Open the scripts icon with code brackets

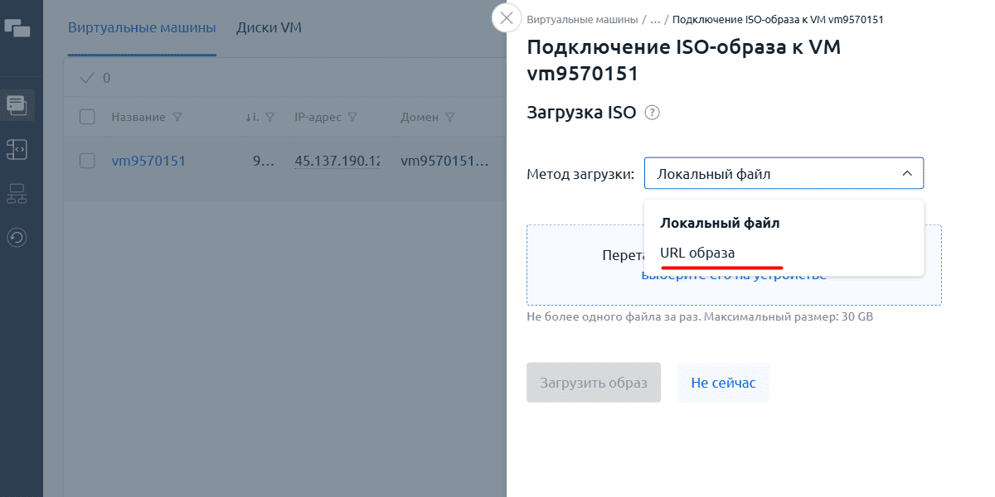pyautogui.click(x=17, y=149)
